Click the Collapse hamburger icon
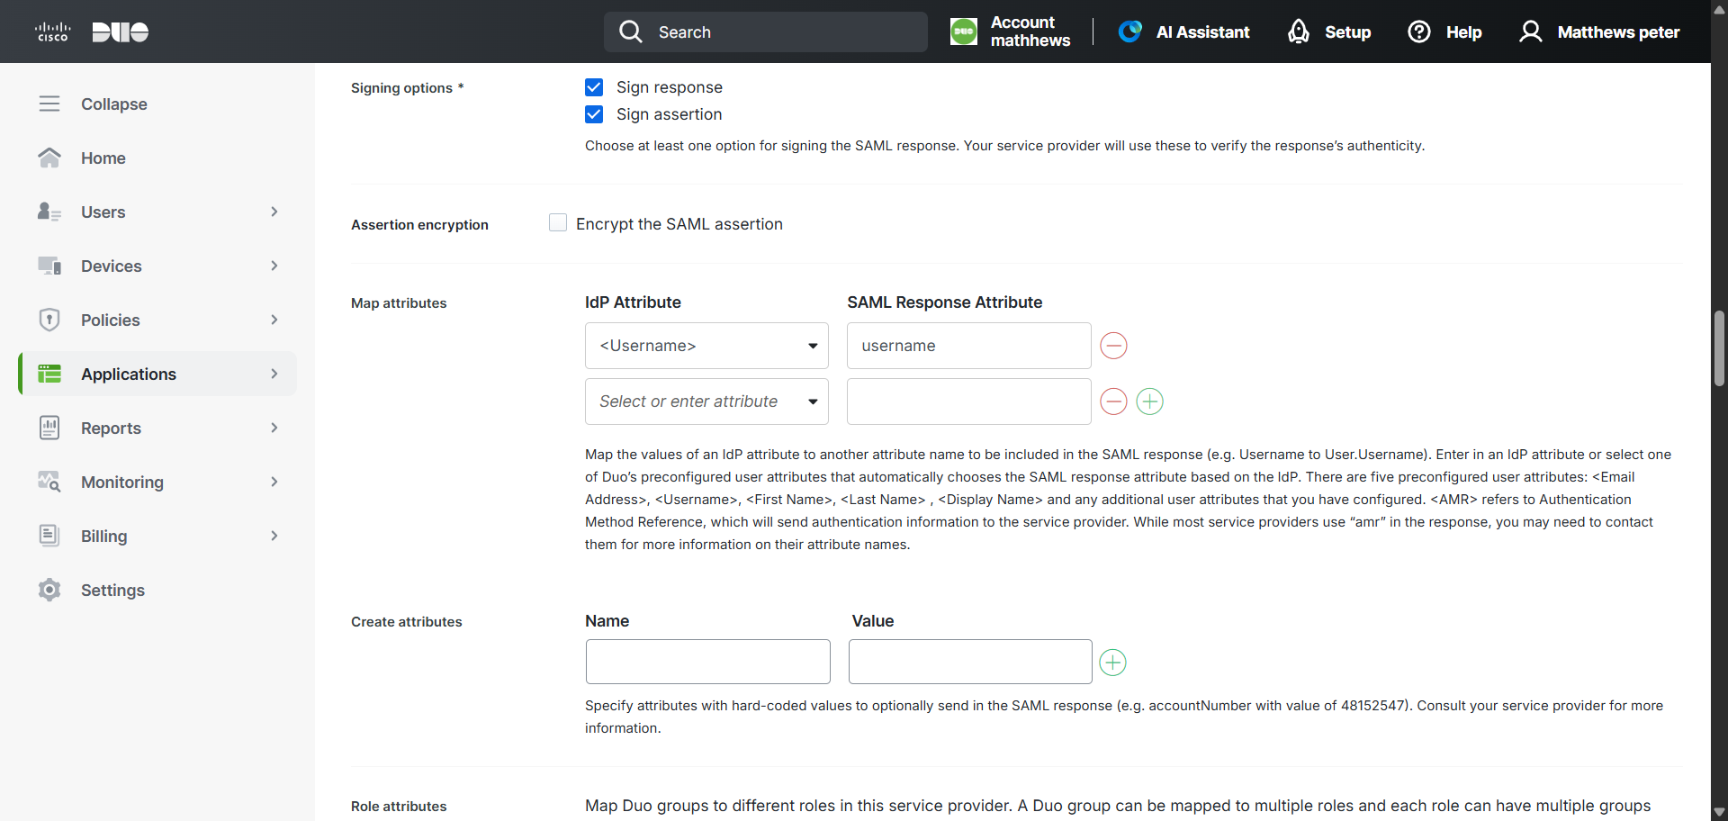Viewport: 1728px width, 821px height. coord(49,104)
